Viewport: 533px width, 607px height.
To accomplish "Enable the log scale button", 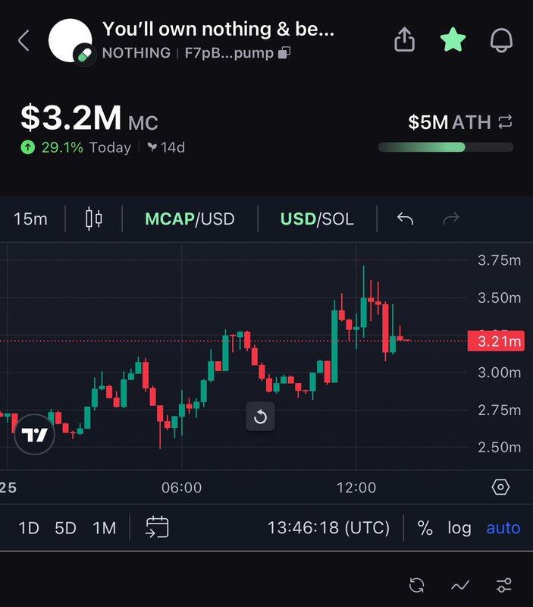I will pyautogui.click(x=459, y=527).
